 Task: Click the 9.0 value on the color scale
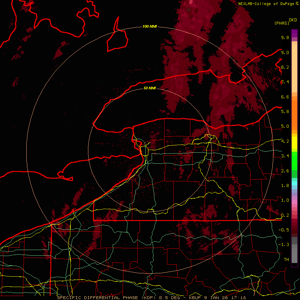click(285, 52)
